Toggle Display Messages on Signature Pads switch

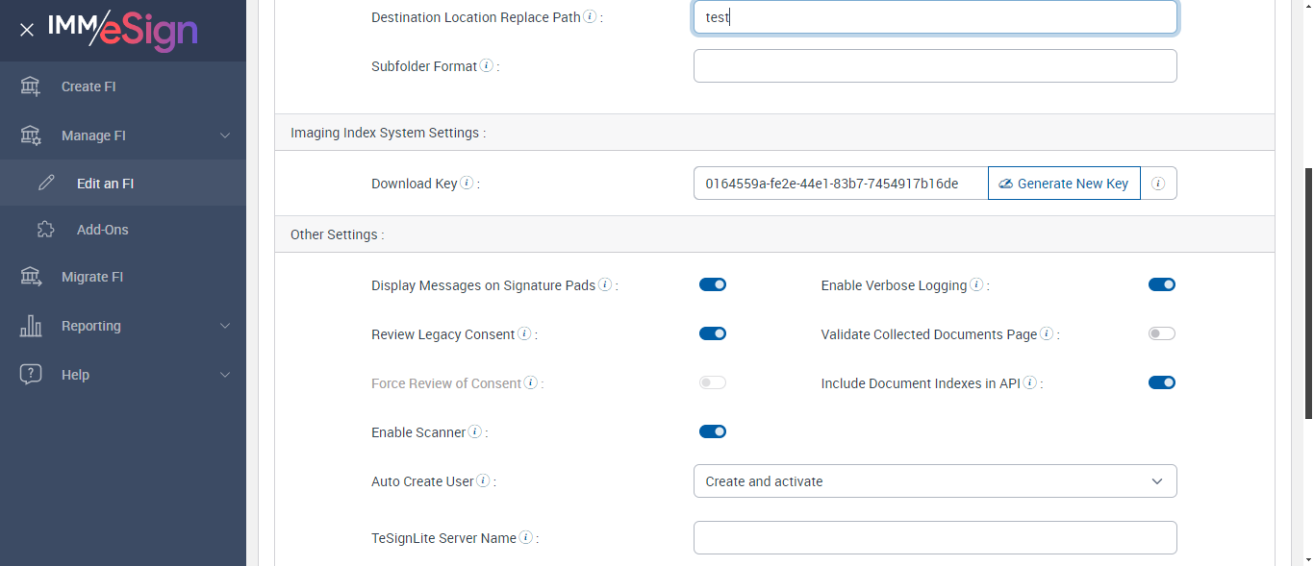pos(713,284)
